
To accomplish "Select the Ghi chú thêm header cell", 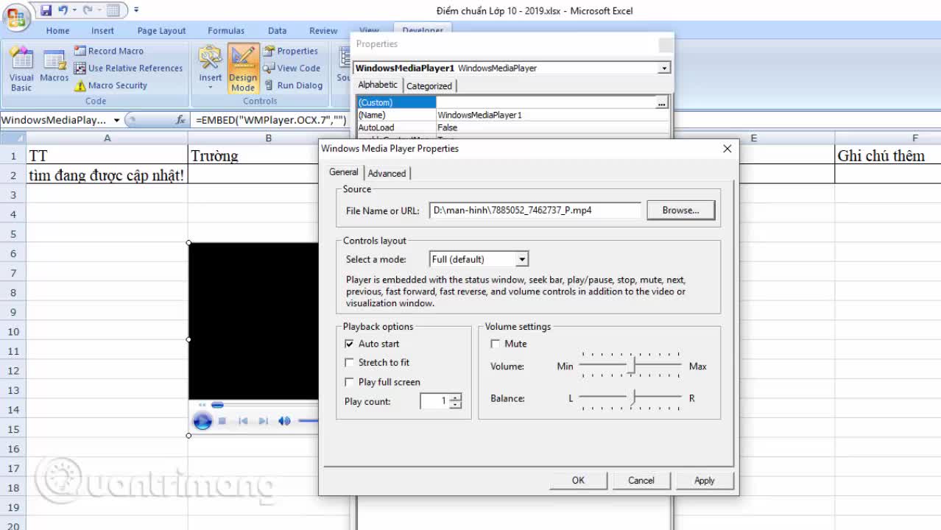I will tap(888, 155).
